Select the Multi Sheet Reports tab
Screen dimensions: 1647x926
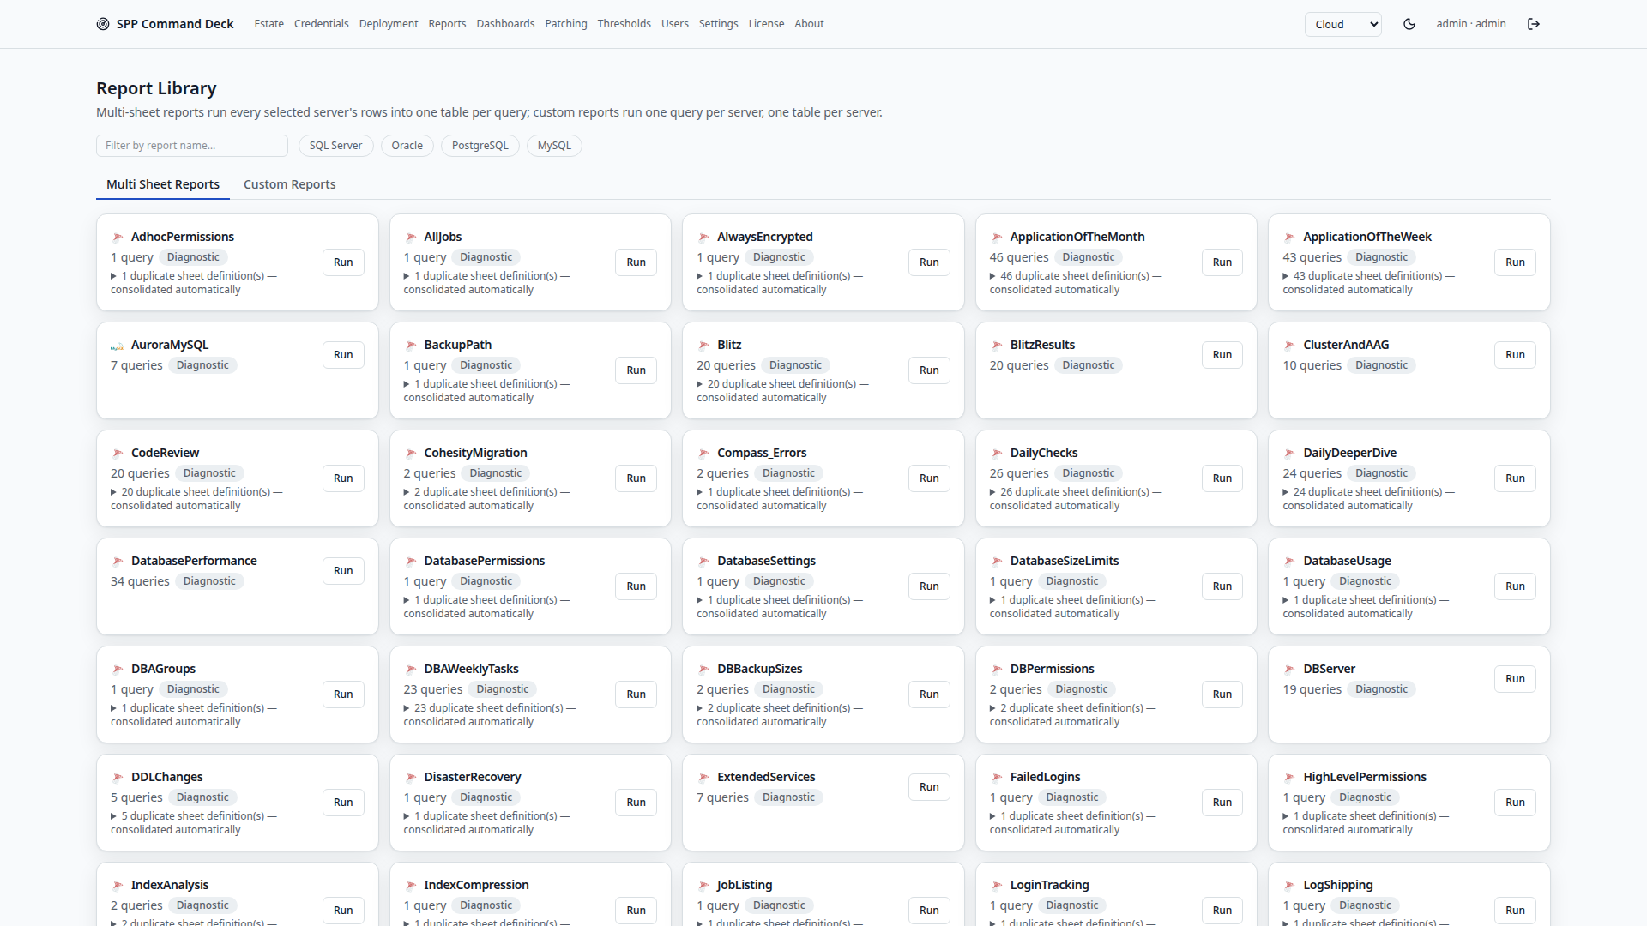tap(163, 184)
